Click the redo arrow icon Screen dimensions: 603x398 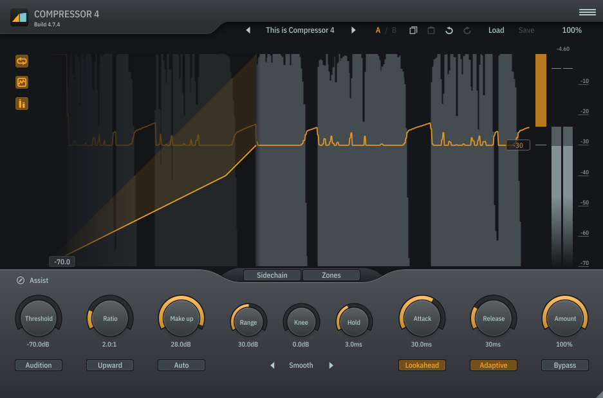467,30
